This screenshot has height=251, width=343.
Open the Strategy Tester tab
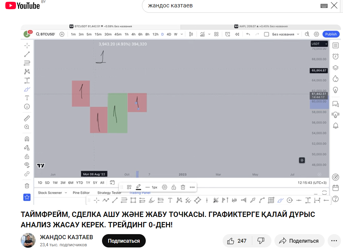[109, 193]
